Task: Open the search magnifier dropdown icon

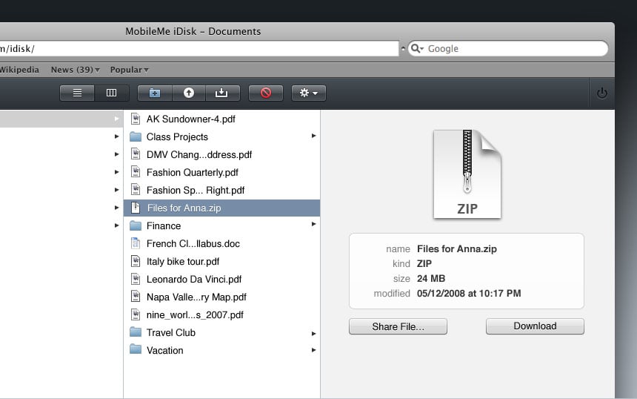Action: [417, 49]
